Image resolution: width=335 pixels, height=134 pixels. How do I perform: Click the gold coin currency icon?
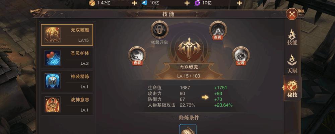(x=92, y=3)
